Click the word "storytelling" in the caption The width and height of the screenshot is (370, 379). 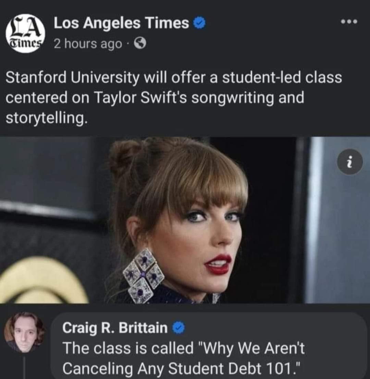point(45,118)
